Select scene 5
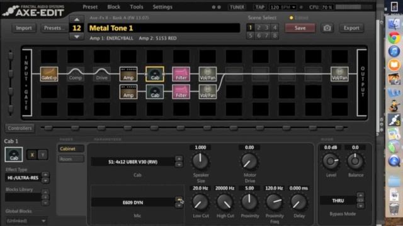Screen dimensions: 403x226 point(251,35)
